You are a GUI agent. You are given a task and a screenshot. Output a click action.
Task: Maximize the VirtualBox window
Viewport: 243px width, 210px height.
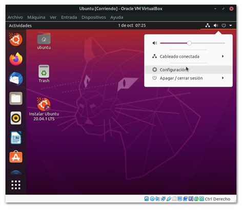tap(224, 9)
